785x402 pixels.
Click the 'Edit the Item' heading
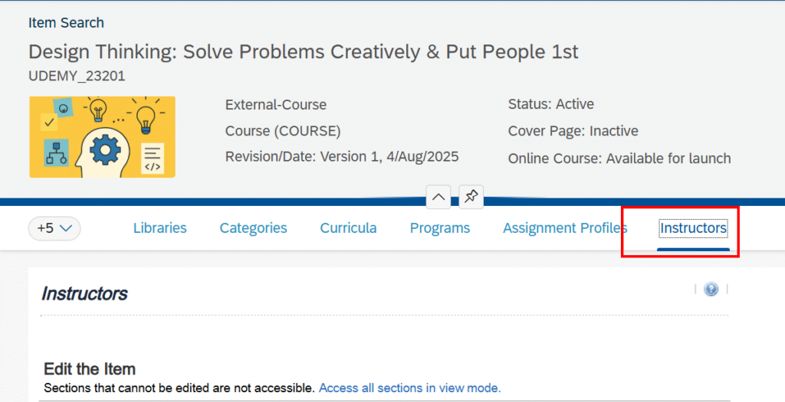click(90, 369)
